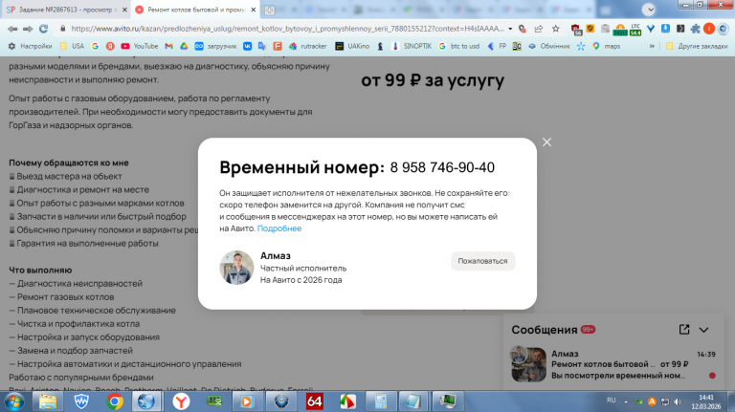Screen dimensions: 735x412
Task: Open the extensions puzzle icon
Action: 695,29
